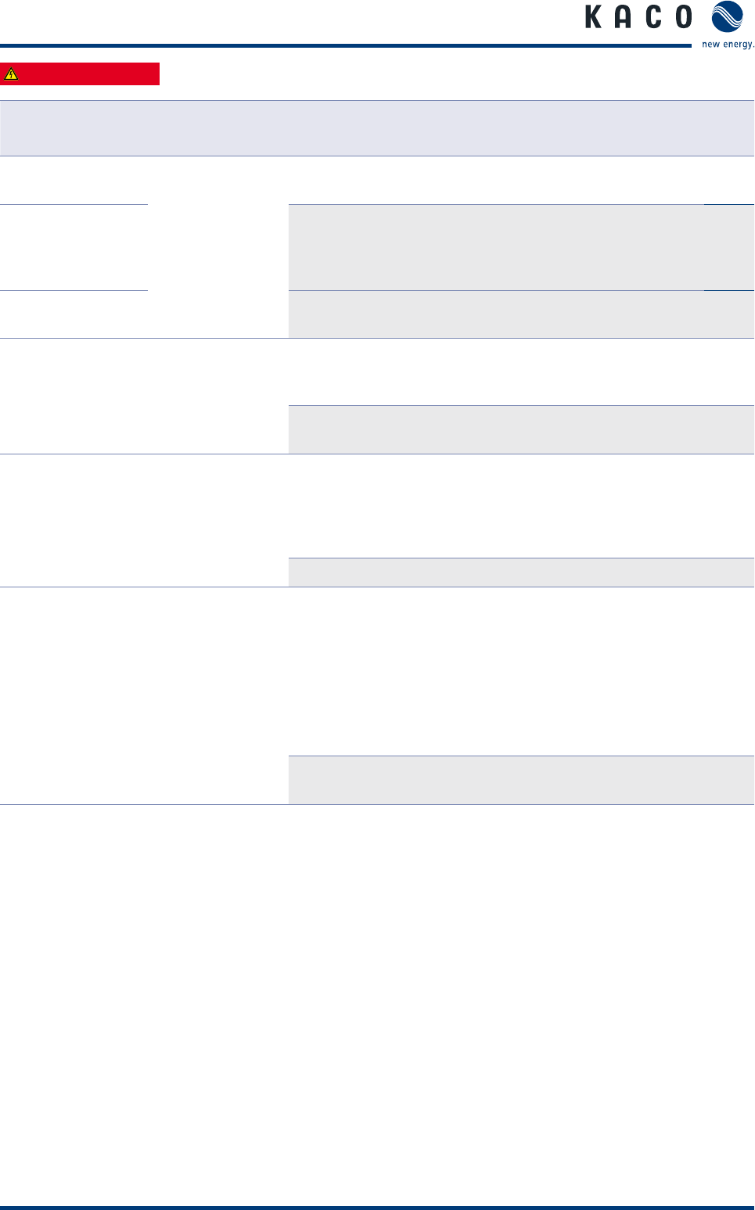Select the last grey cell ending the table
Viewport: 755px width, 1210px height.
click(521, 780)
